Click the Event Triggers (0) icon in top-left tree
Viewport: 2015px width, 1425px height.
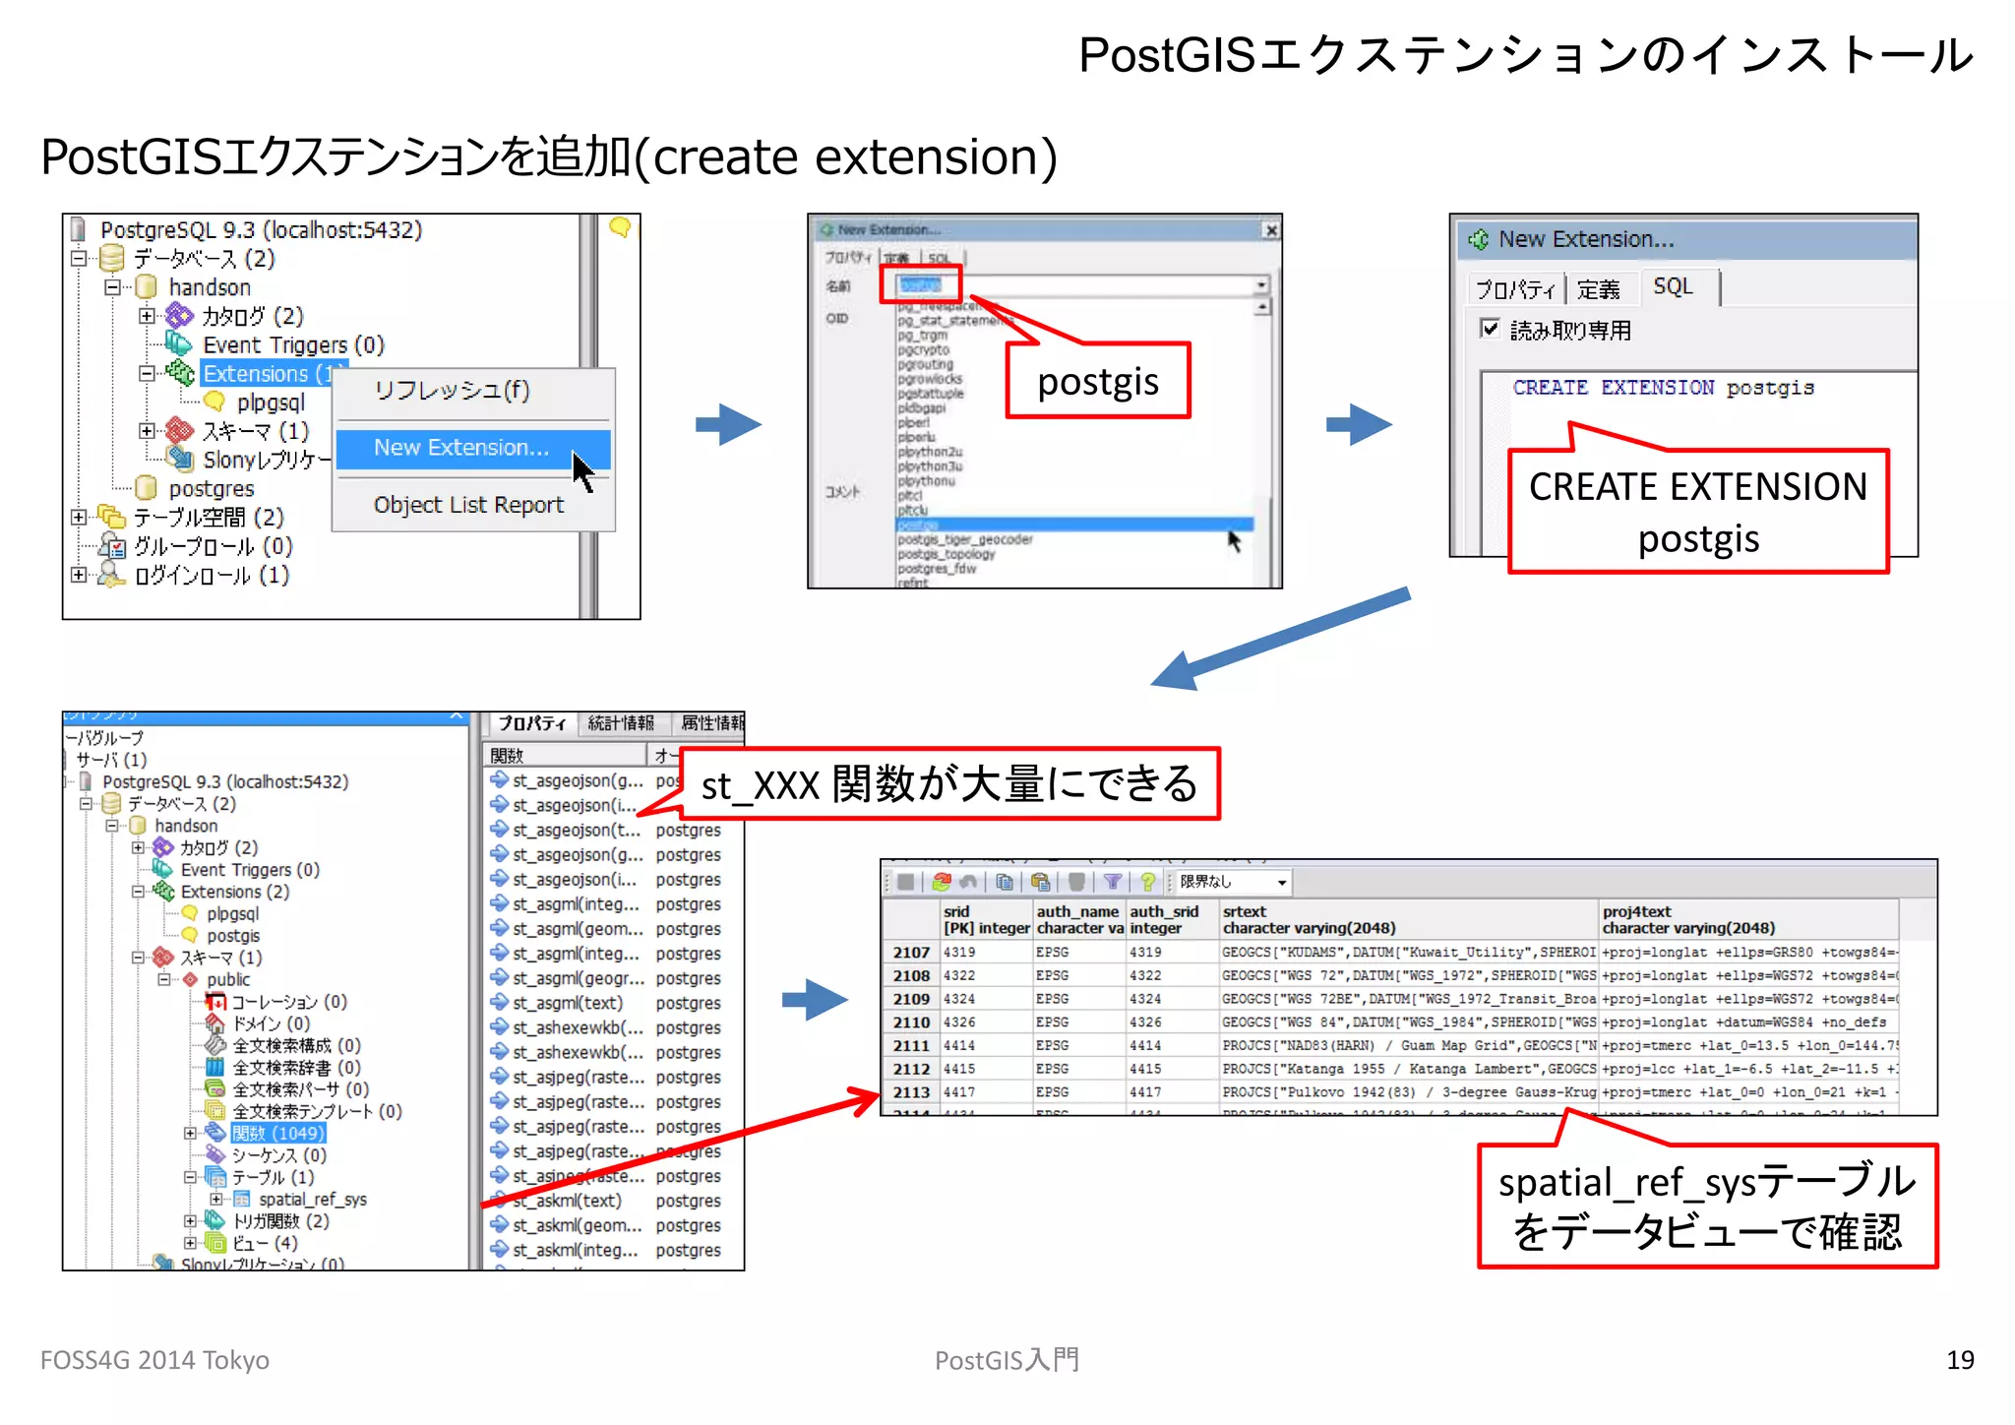tap(179, 344)
